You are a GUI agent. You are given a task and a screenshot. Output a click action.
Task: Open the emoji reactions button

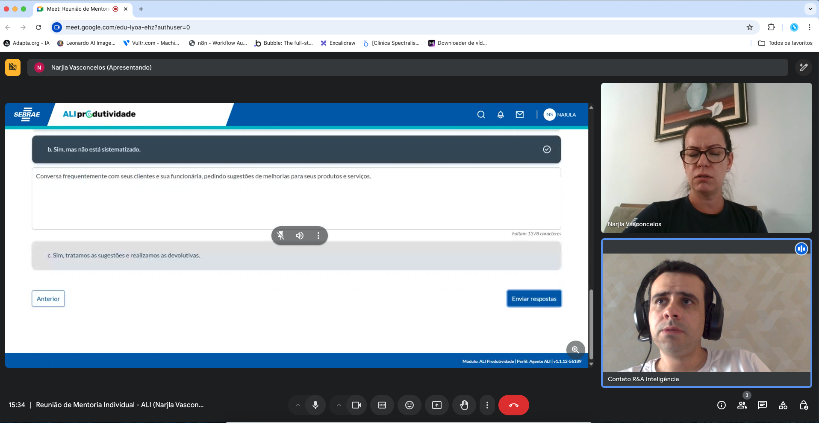point(409,405)
